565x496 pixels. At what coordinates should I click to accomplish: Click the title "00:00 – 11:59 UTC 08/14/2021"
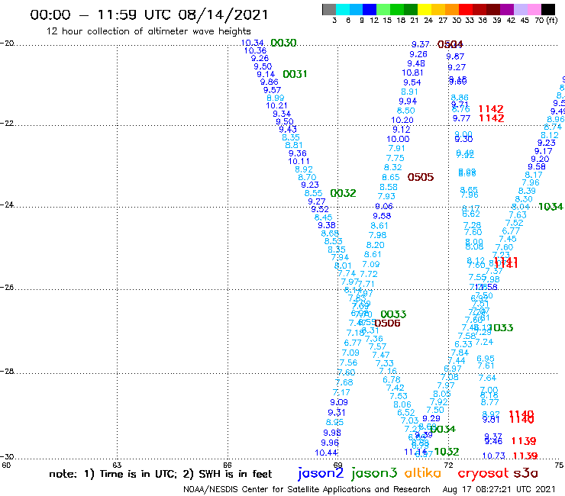click(149, 15)
